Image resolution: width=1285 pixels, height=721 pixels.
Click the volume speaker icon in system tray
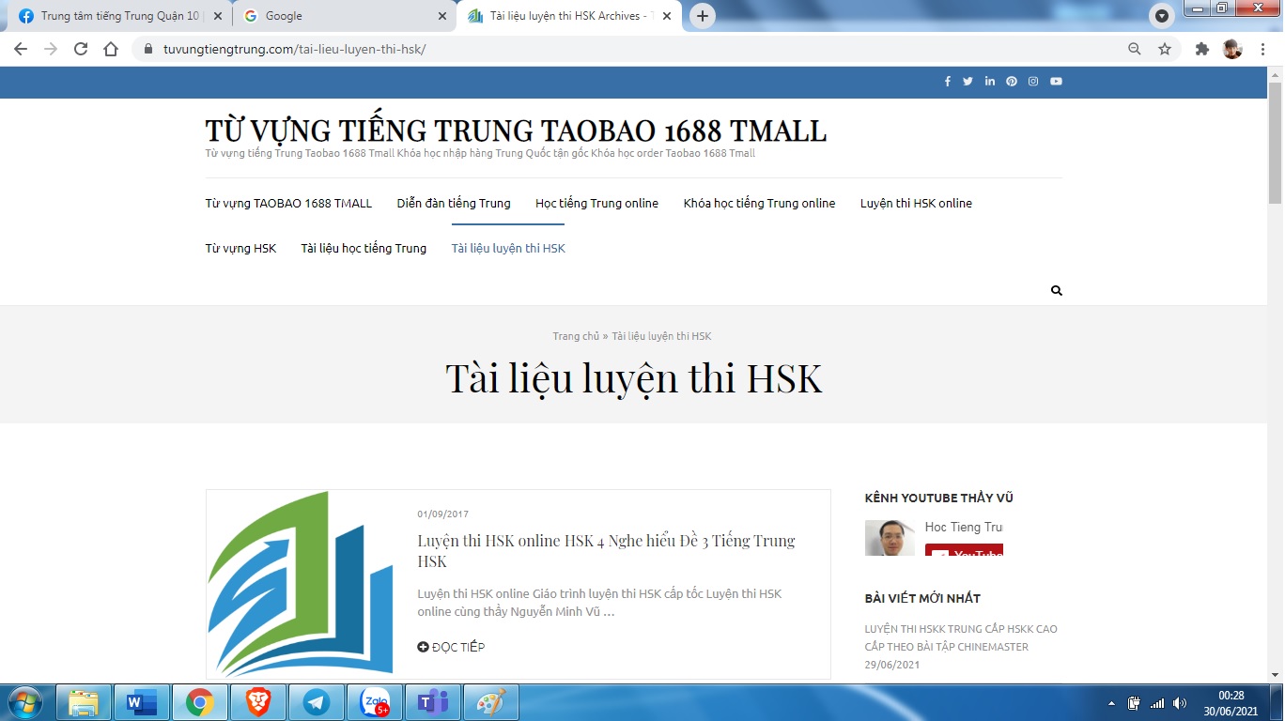click(1180, 703)
